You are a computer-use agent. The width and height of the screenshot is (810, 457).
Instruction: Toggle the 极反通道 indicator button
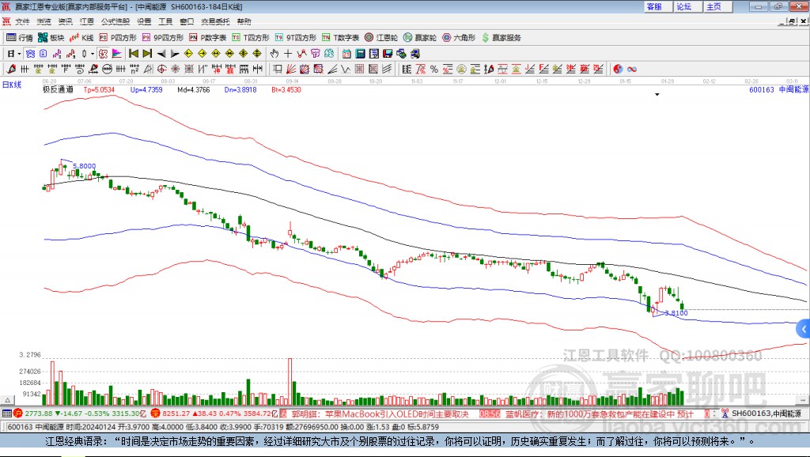103,54
